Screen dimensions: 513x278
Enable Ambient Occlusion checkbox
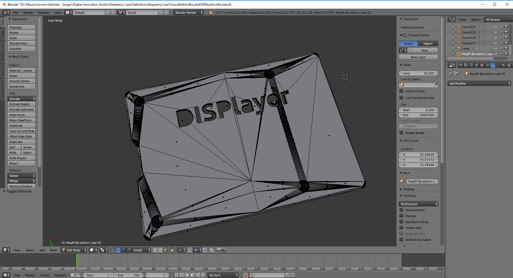pyautogui.click(x=401, y=239)
